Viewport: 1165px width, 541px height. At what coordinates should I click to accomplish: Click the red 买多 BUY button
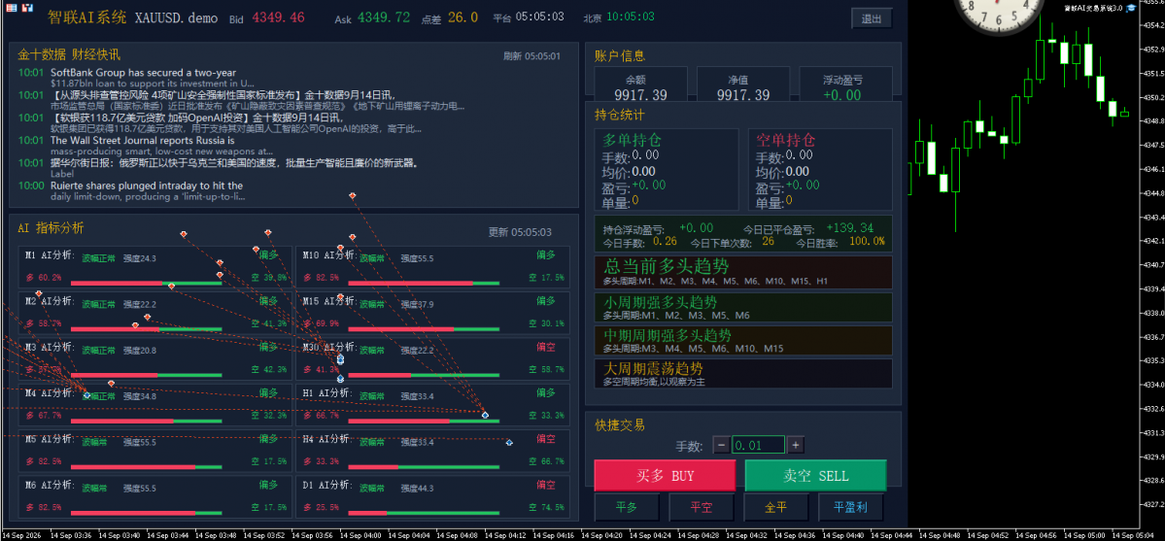click(665, 476)
